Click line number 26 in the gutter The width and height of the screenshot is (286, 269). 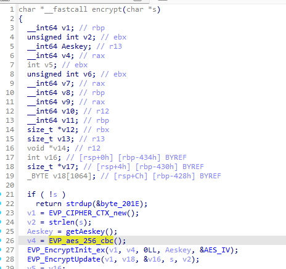pos(10,241)
